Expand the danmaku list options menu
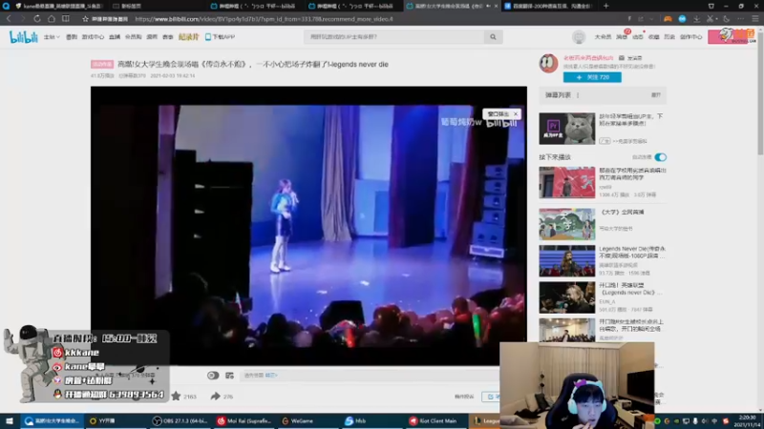 pyautogui.click(x=578, y=95)
